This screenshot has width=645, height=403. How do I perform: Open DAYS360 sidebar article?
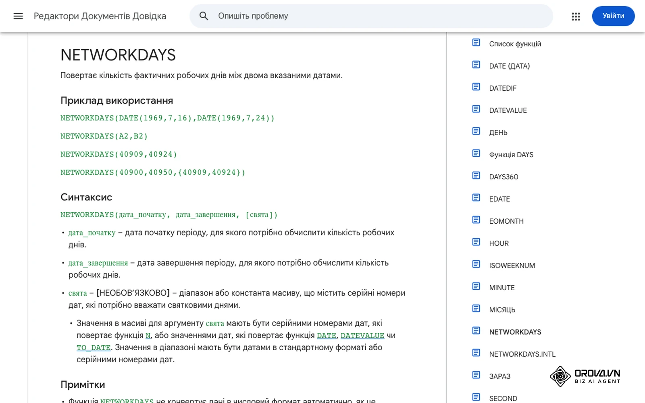point(504,177)
